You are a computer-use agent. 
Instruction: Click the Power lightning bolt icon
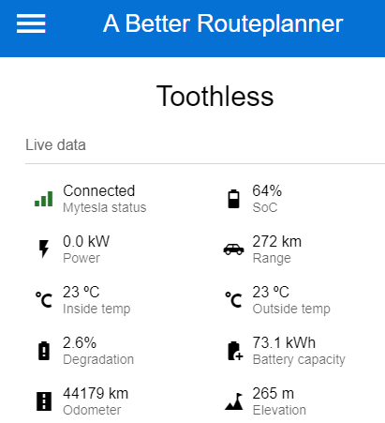tap(44, 249)
